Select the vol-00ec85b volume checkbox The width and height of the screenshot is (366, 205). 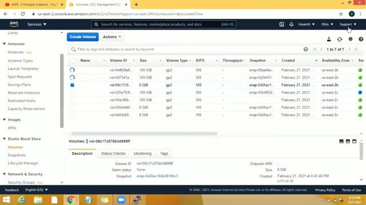pos(73,100)
